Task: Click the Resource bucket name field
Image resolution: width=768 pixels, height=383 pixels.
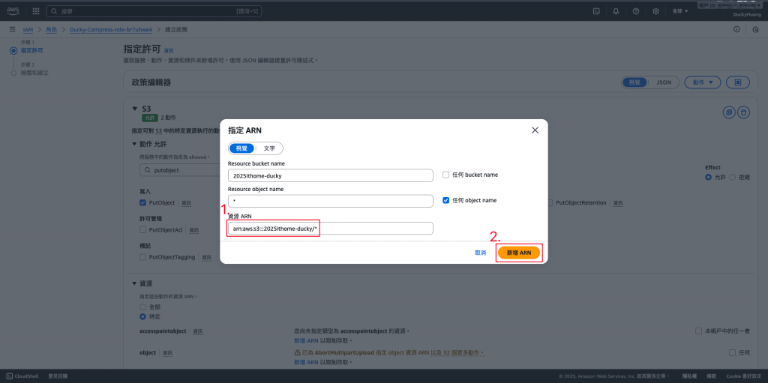Action: 331,175
